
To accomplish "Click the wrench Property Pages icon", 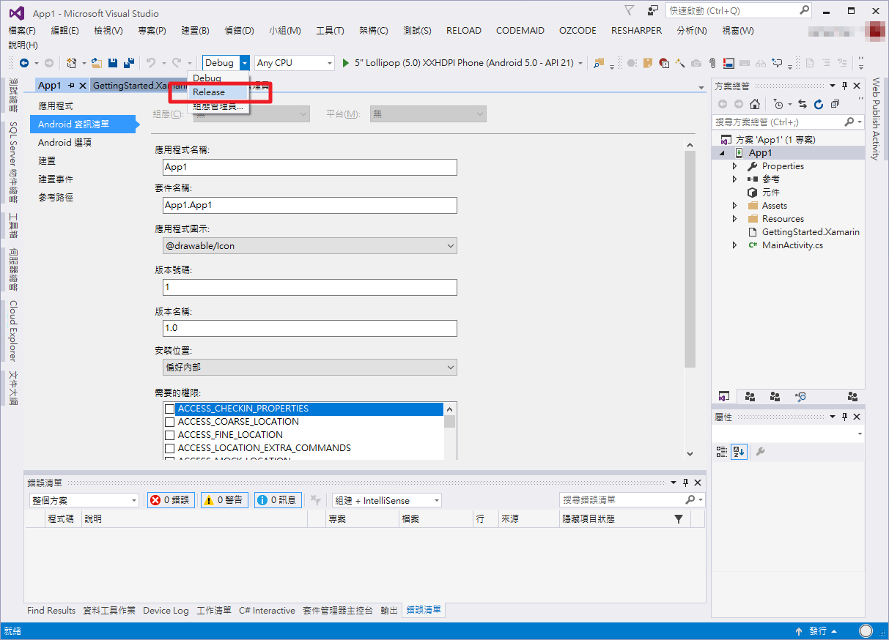I will (760, 452).
